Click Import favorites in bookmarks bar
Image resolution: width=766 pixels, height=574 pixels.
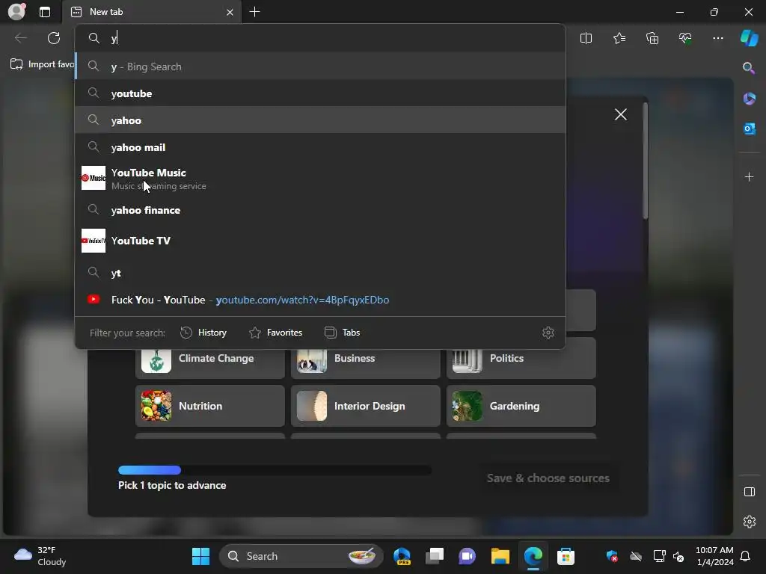pos(42,64)
